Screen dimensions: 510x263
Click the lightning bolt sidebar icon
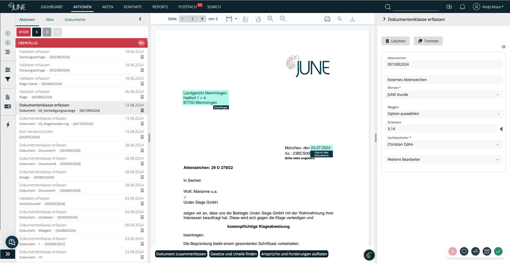pos(8,124)
